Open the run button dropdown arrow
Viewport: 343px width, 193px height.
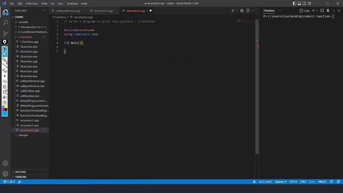coord(237,11)
